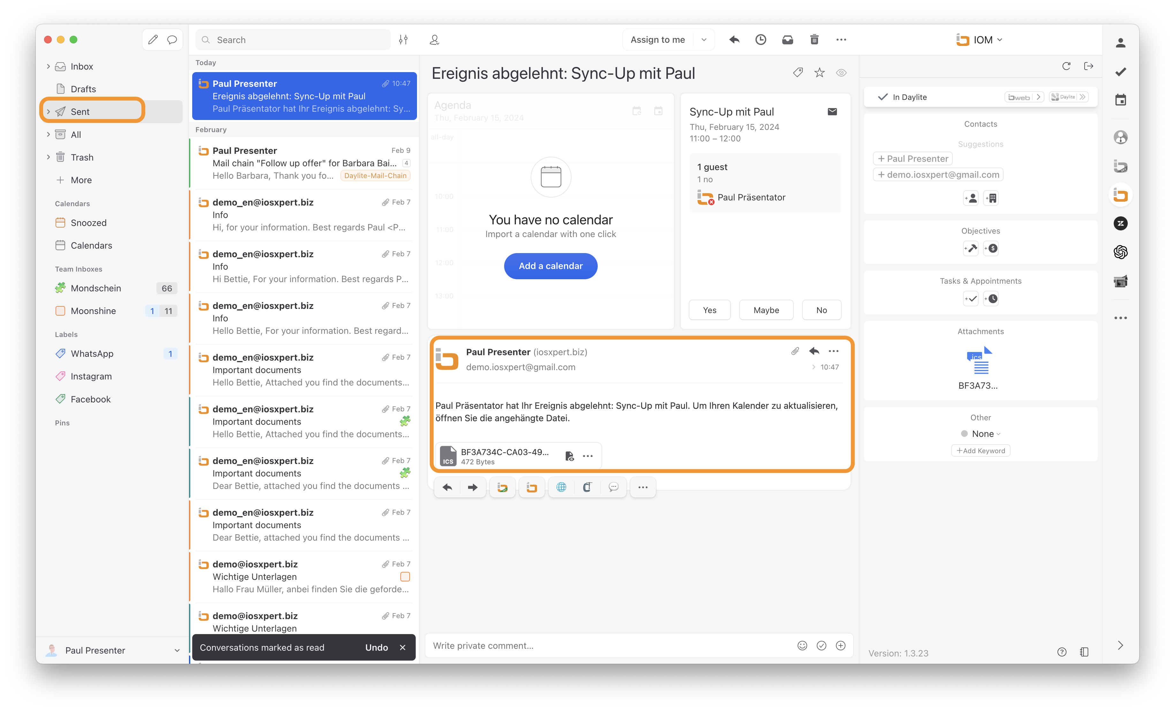Click the logout arrow icon in Daylite panel
The width and height of the screenshot is (1175, 711).
click(x=1088, y=66)
